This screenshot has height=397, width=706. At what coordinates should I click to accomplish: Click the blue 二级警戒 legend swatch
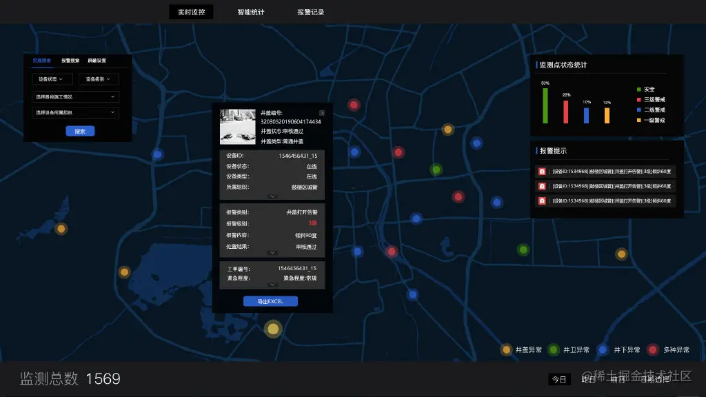[x=639, y=110]
